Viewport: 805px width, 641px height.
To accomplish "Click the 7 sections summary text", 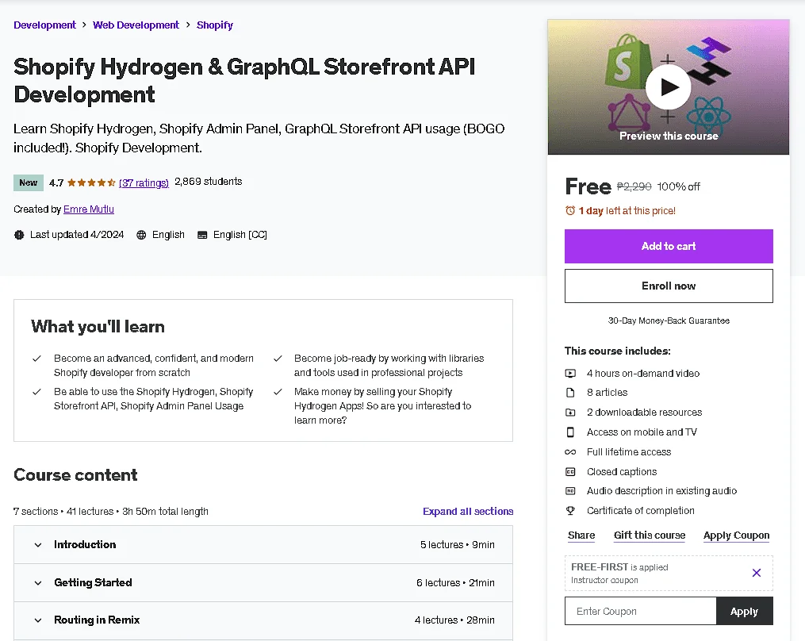I will point(111,512).
